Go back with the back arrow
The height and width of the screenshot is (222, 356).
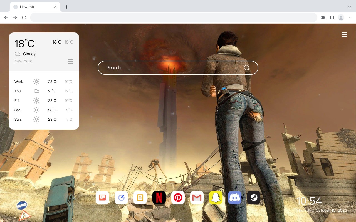click(x=6, y=17)
